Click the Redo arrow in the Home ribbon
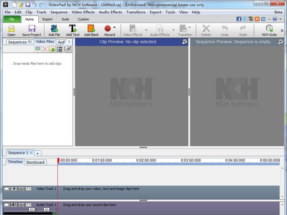Image resolution: width=287 pixels, height=215 pixels. pos(243,28)
